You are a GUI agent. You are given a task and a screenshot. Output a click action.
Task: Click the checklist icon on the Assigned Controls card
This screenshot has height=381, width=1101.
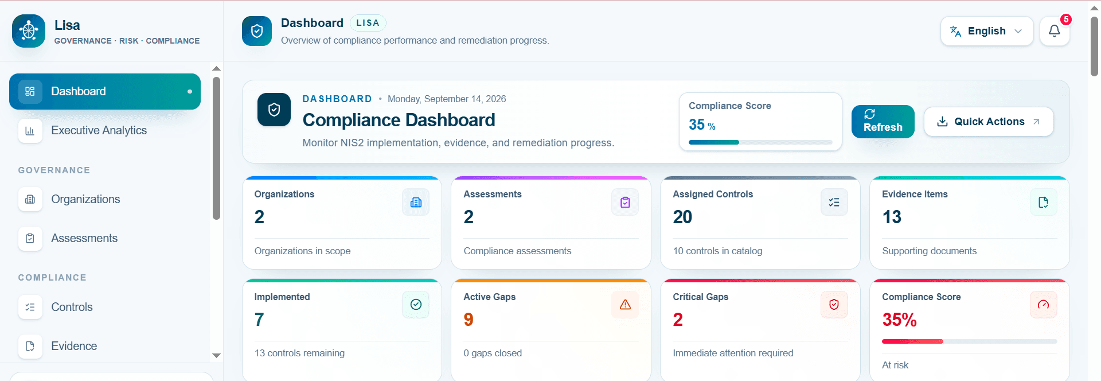[x=834, y=202]
